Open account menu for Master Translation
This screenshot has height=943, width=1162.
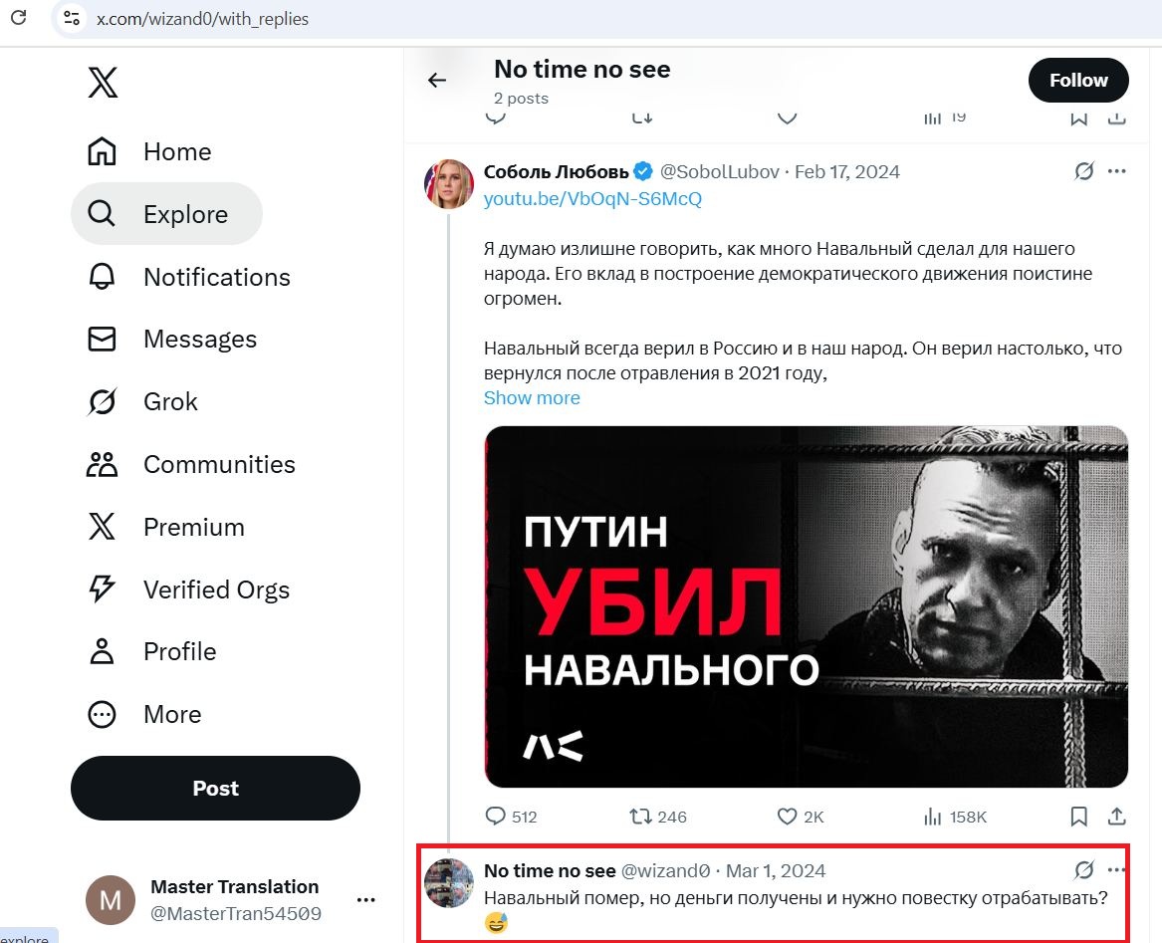(x=366, y=900)
